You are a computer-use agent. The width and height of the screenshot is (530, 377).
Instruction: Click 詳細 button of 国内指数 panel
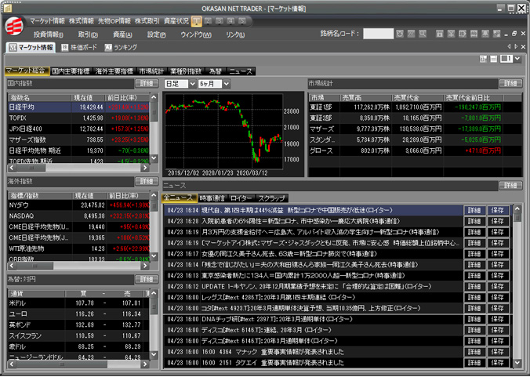point(147,83)
